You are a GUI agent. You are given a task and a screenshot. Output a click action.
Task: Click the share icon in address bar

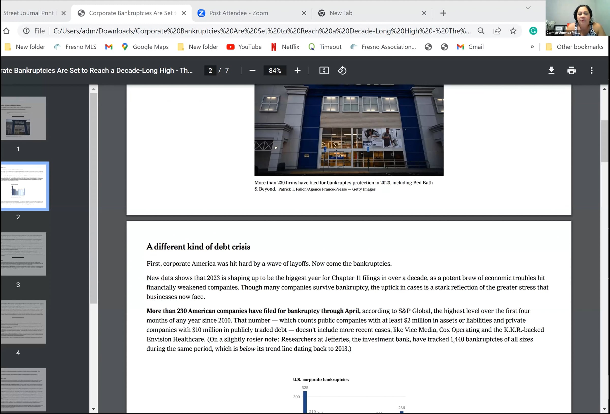tap(497, 31)
